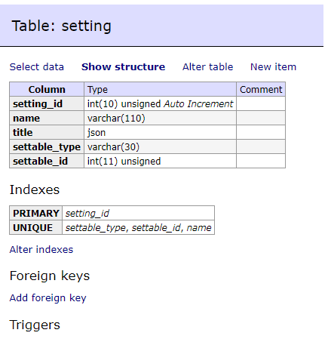The width and height of the screenshot is (331, 342).
Task: Click the Indexes section heading
Action: pos(35,189)
